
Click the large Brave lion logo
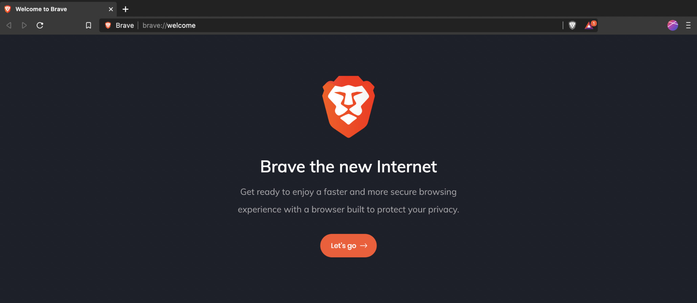(x=348, y=107)
